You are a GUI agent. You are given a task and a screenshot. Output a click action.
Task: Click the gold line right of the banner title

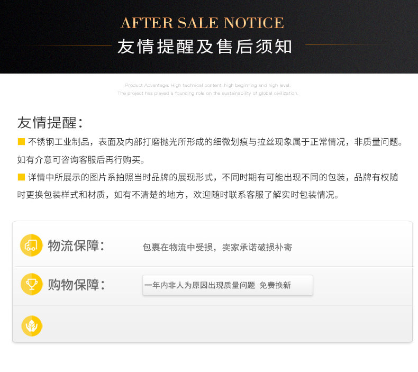(344, 45)
